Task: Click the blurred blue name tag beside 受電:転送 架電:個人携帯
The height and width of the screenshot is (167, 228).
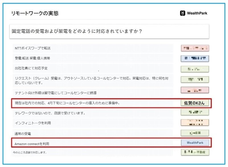Action: click(195, 59)
